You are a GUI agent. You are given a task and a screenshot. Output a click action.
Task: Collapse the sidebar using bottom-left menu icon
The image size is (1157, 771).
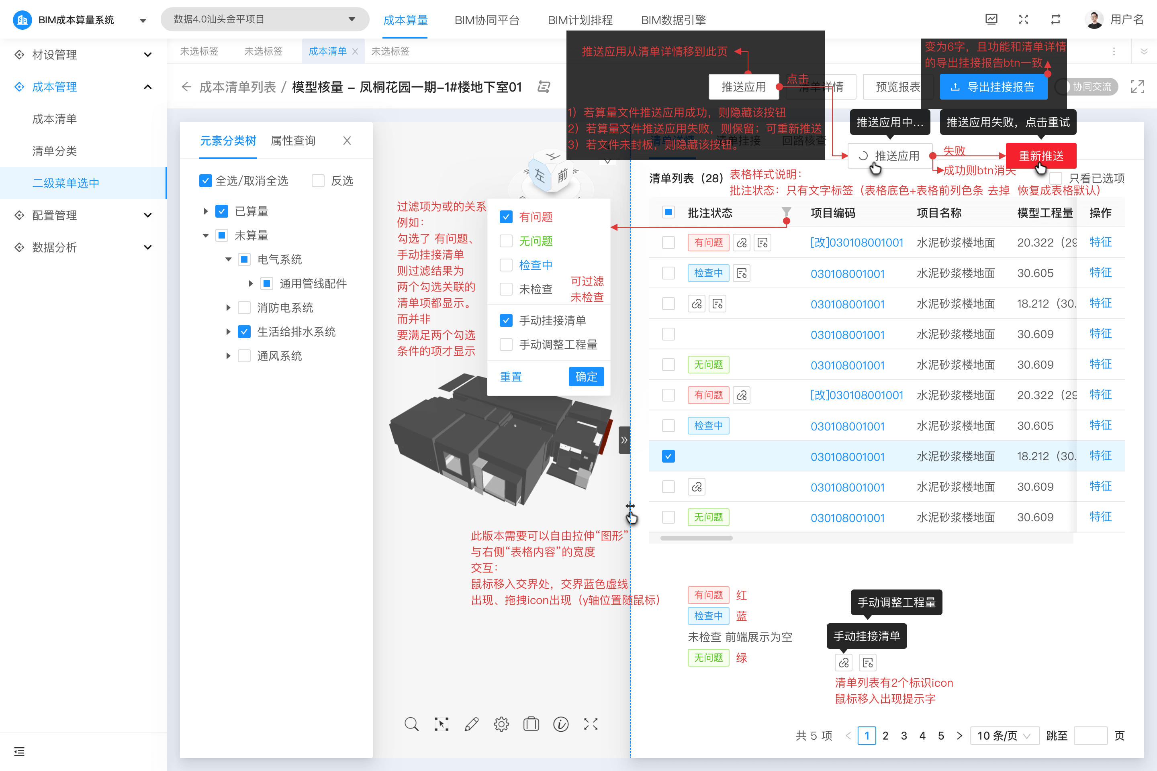pos(19,751)
